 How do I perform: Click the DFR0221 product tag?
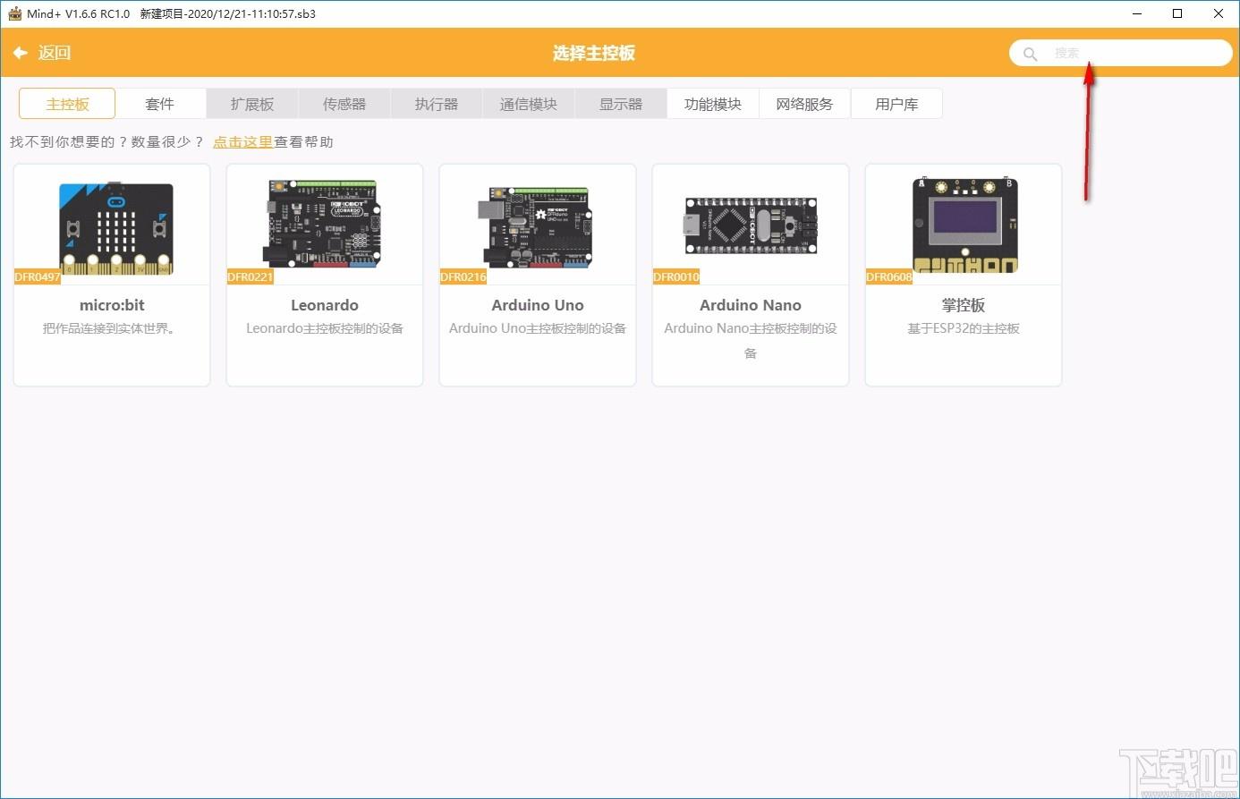point(251,277)
